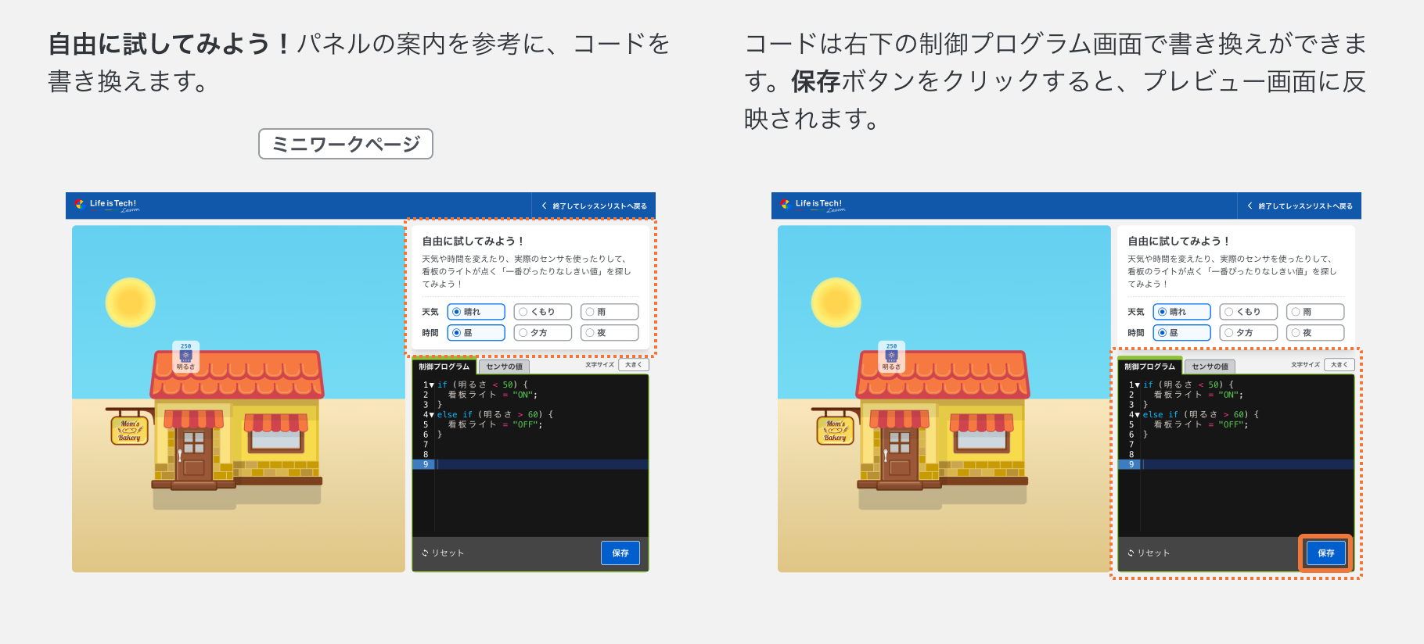Click the 明るさ sensor icon in right screenshot
The image size is (1424, 644).
[x=891, y=356]
